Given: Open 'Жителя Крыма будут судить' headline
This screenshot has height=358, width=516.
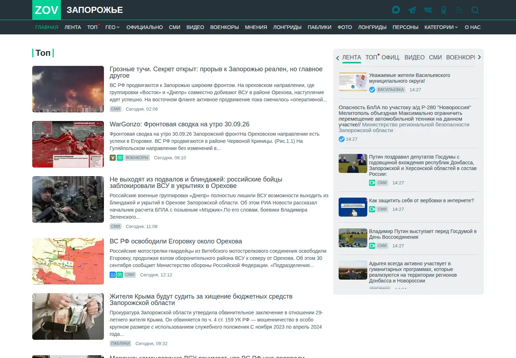Looking at the screenshot, I should (x=201, y=300).
